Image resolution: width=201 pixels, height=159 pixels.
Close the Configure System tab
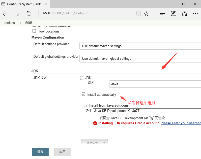(x=46, y=4)
